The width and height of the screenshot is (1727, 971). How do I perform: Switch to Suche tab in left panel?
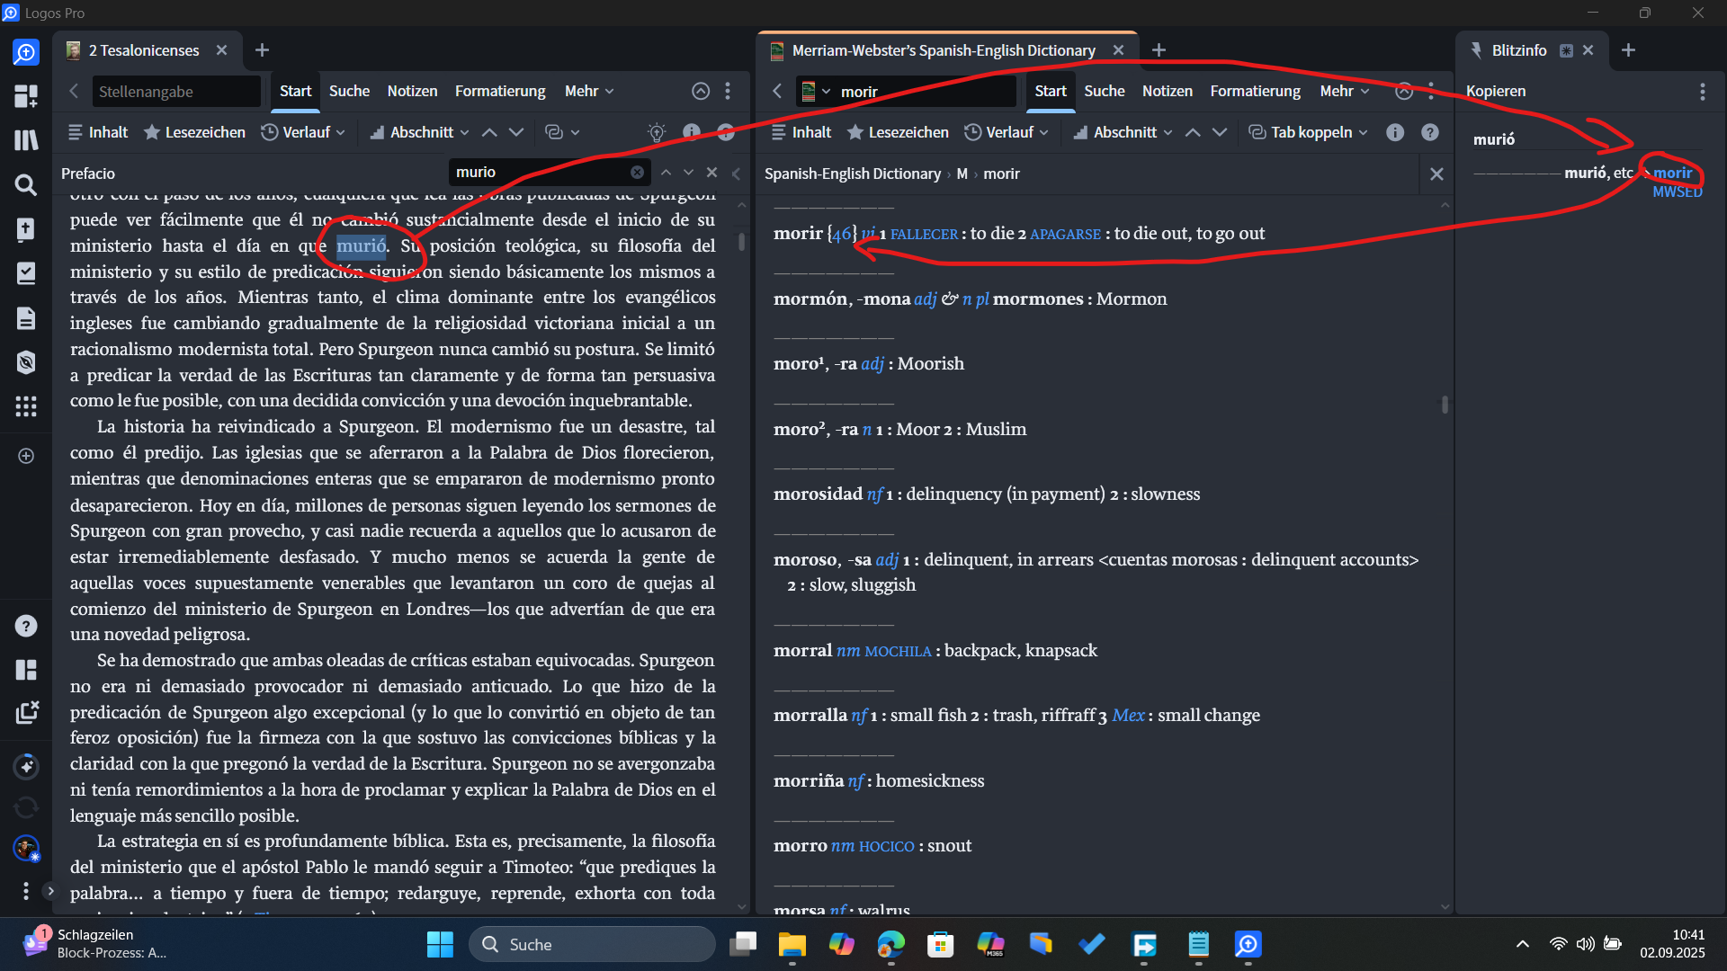pyautogui.click(x=349, y=91)
